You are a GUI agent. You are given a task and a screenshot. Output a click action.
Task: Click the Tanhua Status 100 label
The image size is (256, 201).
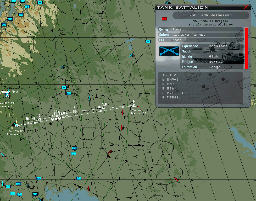tap(138, 112)
